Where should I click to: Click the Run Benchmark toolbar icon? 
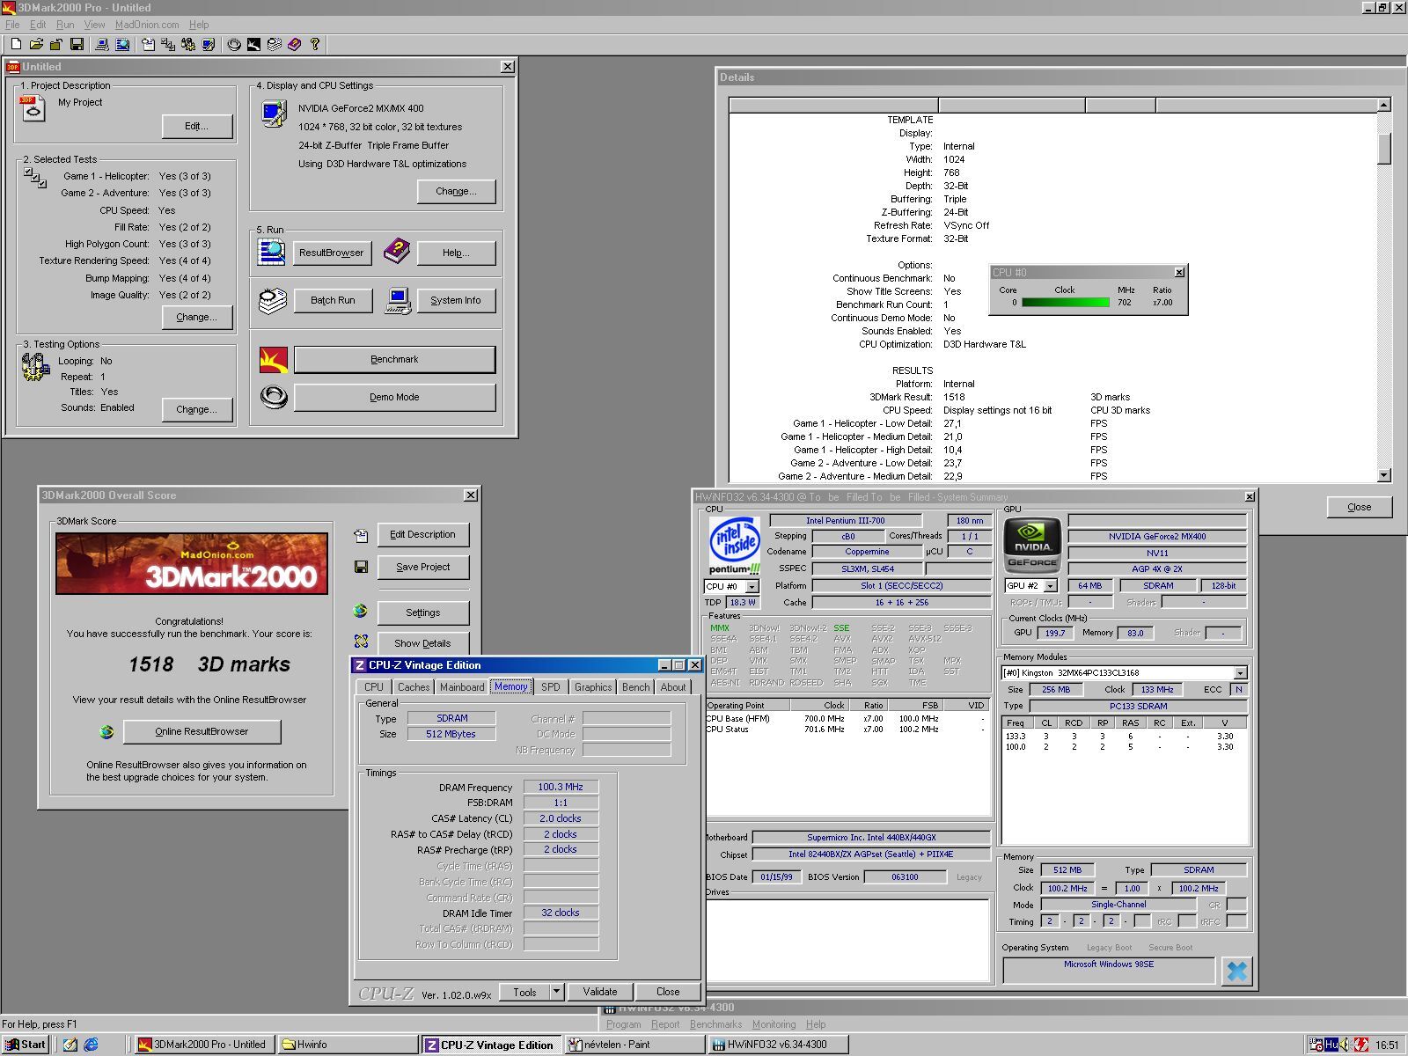point(254,44)
